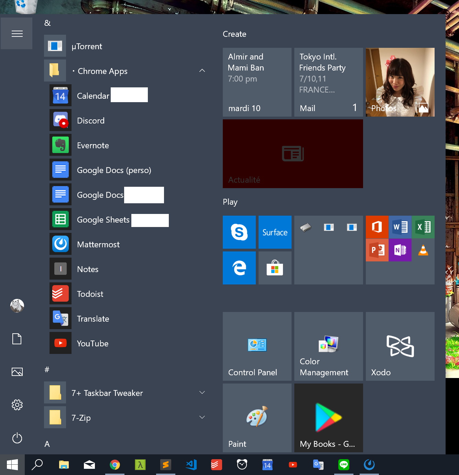Collapse the Chrome Apps folder
Viewport: 459px width, 475px height.
coord(202,71)
